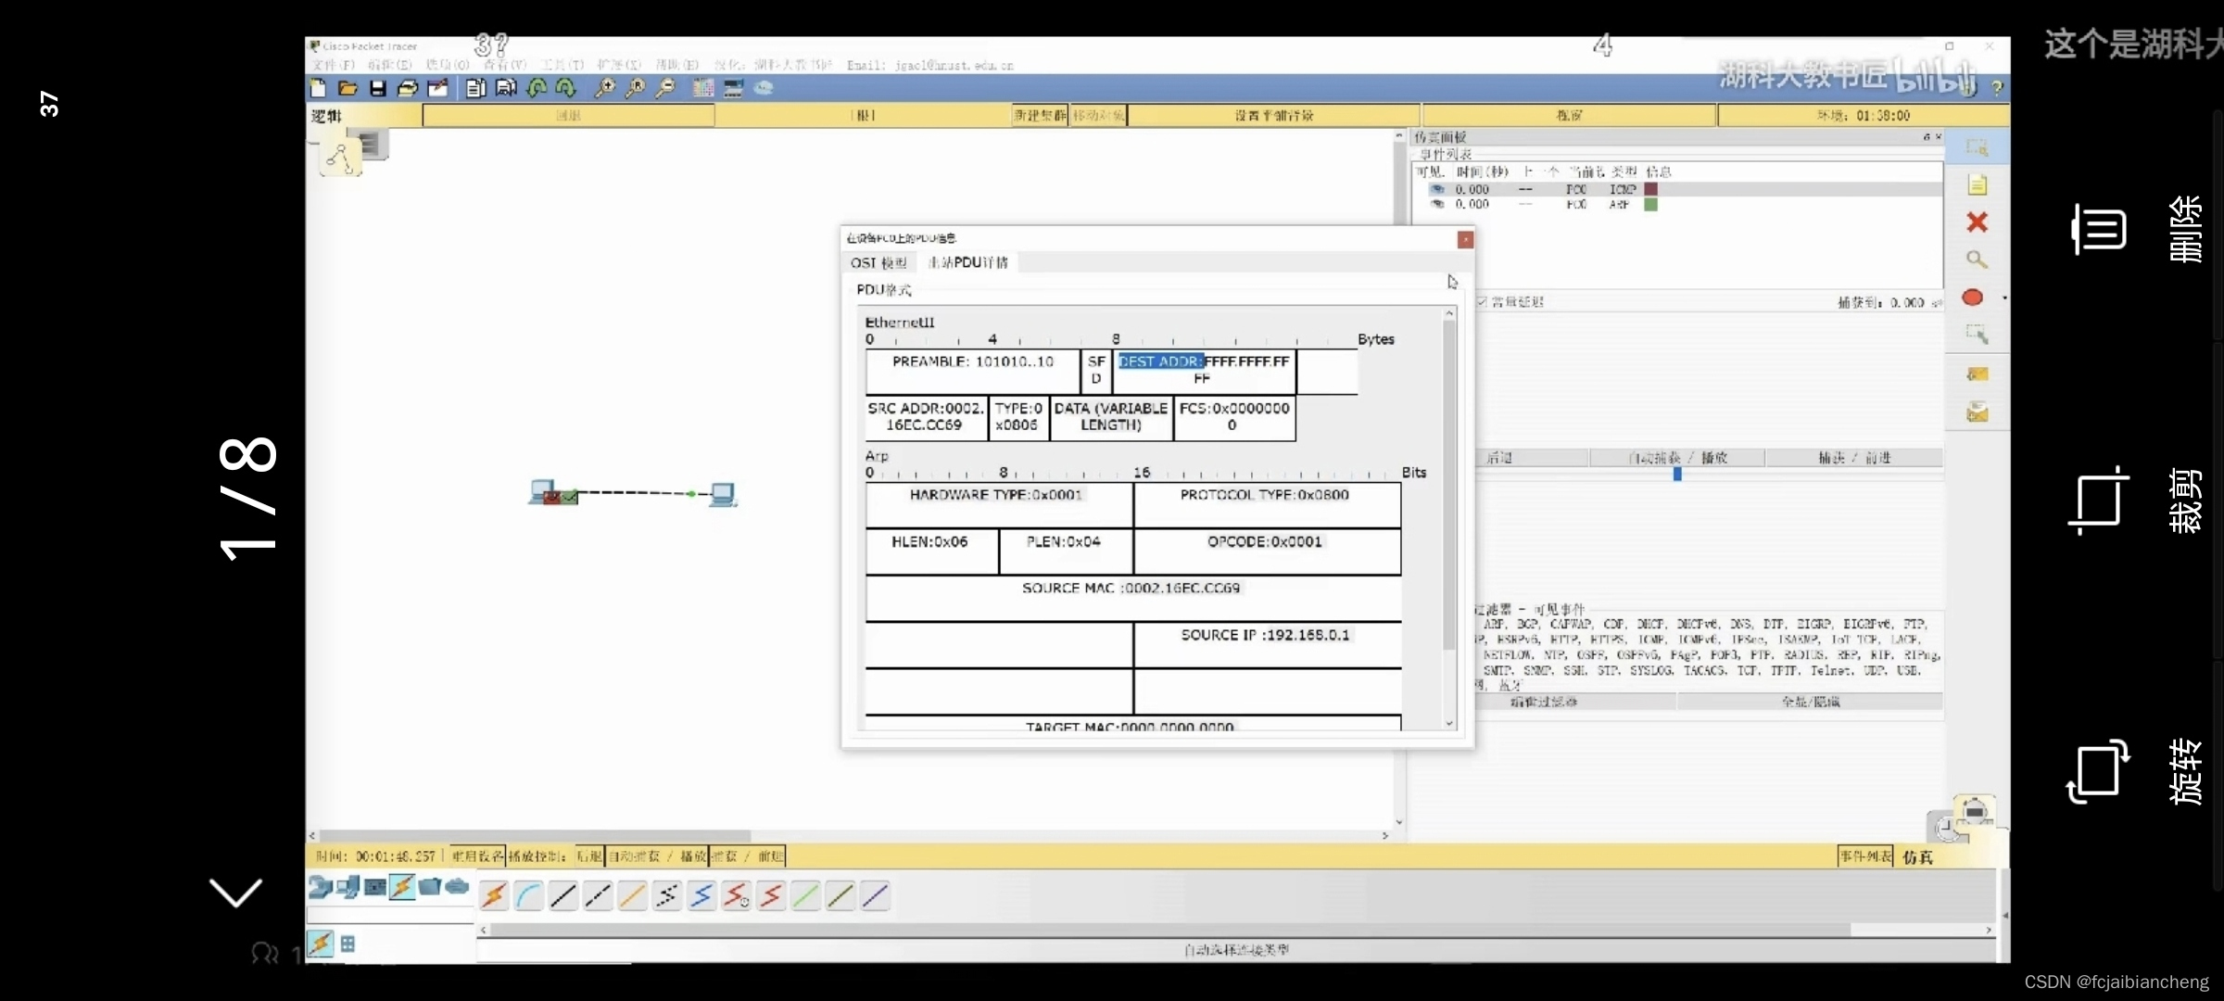Image resolution: width=2224 pixels, height=1001 pixels.
Task: Open the custom devices dialog icon
Action: click(x=733, y=88)
